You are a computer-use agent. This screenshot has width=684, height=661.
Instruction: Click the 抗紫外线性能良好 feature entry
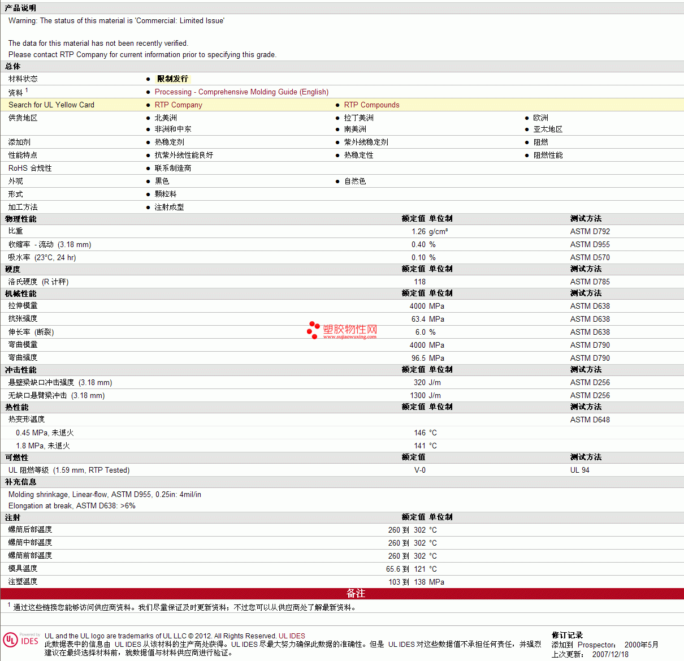coord(184,155)
